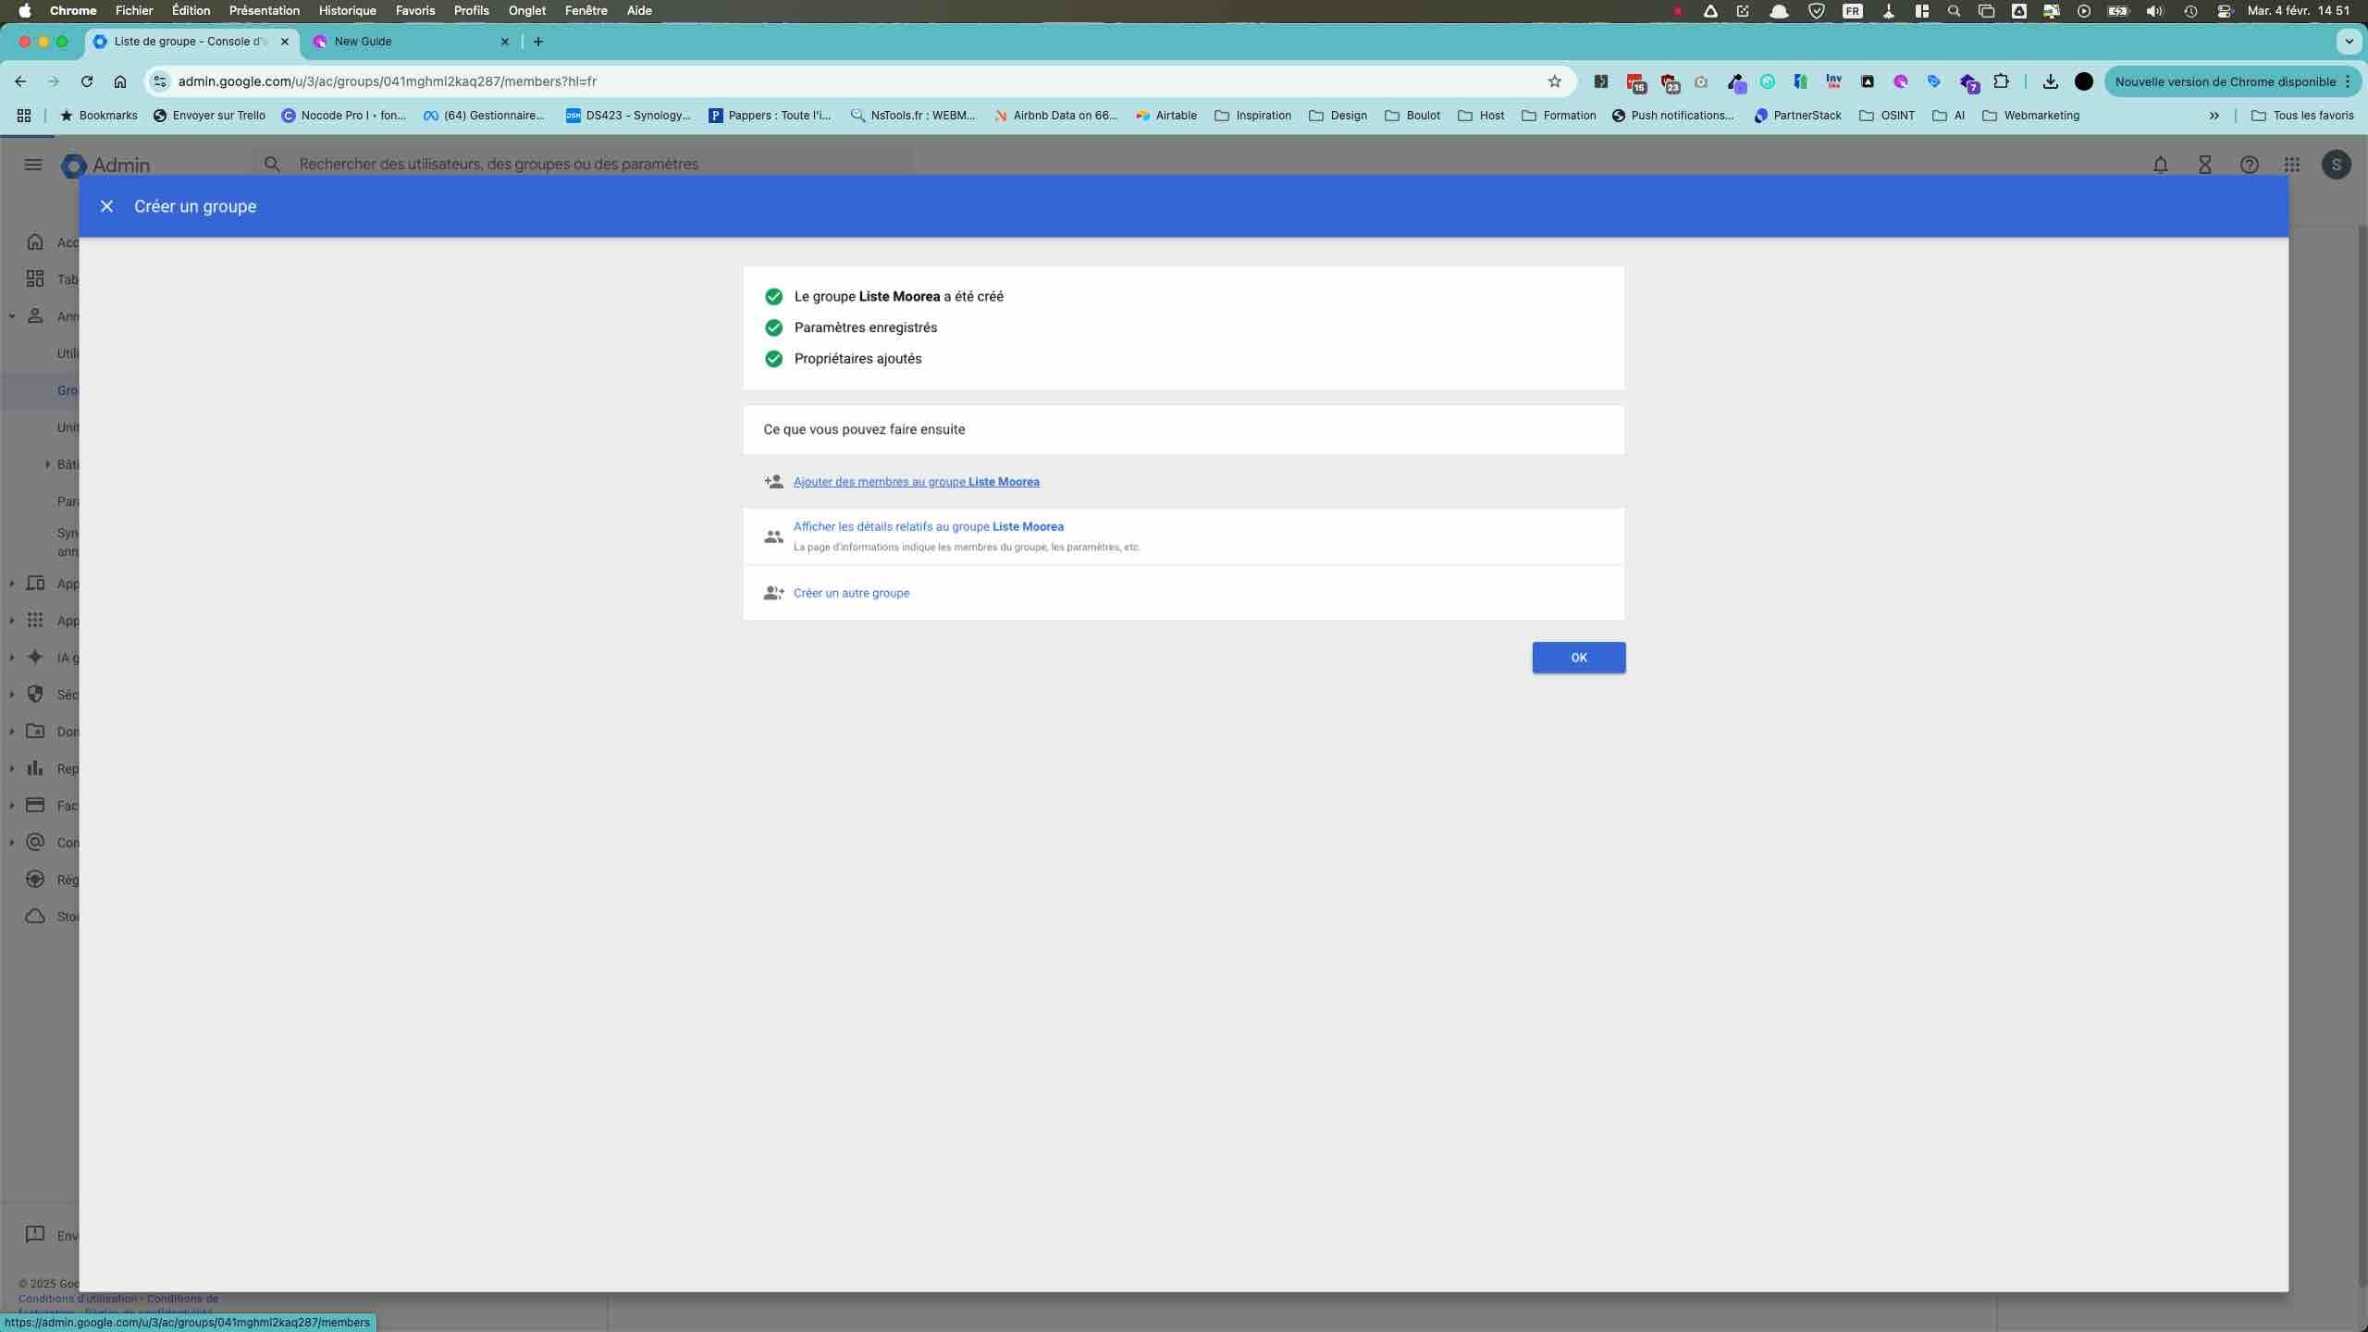
Task: Expand the hidden bookmarks chevron
Action: (x=2214, y=116)
